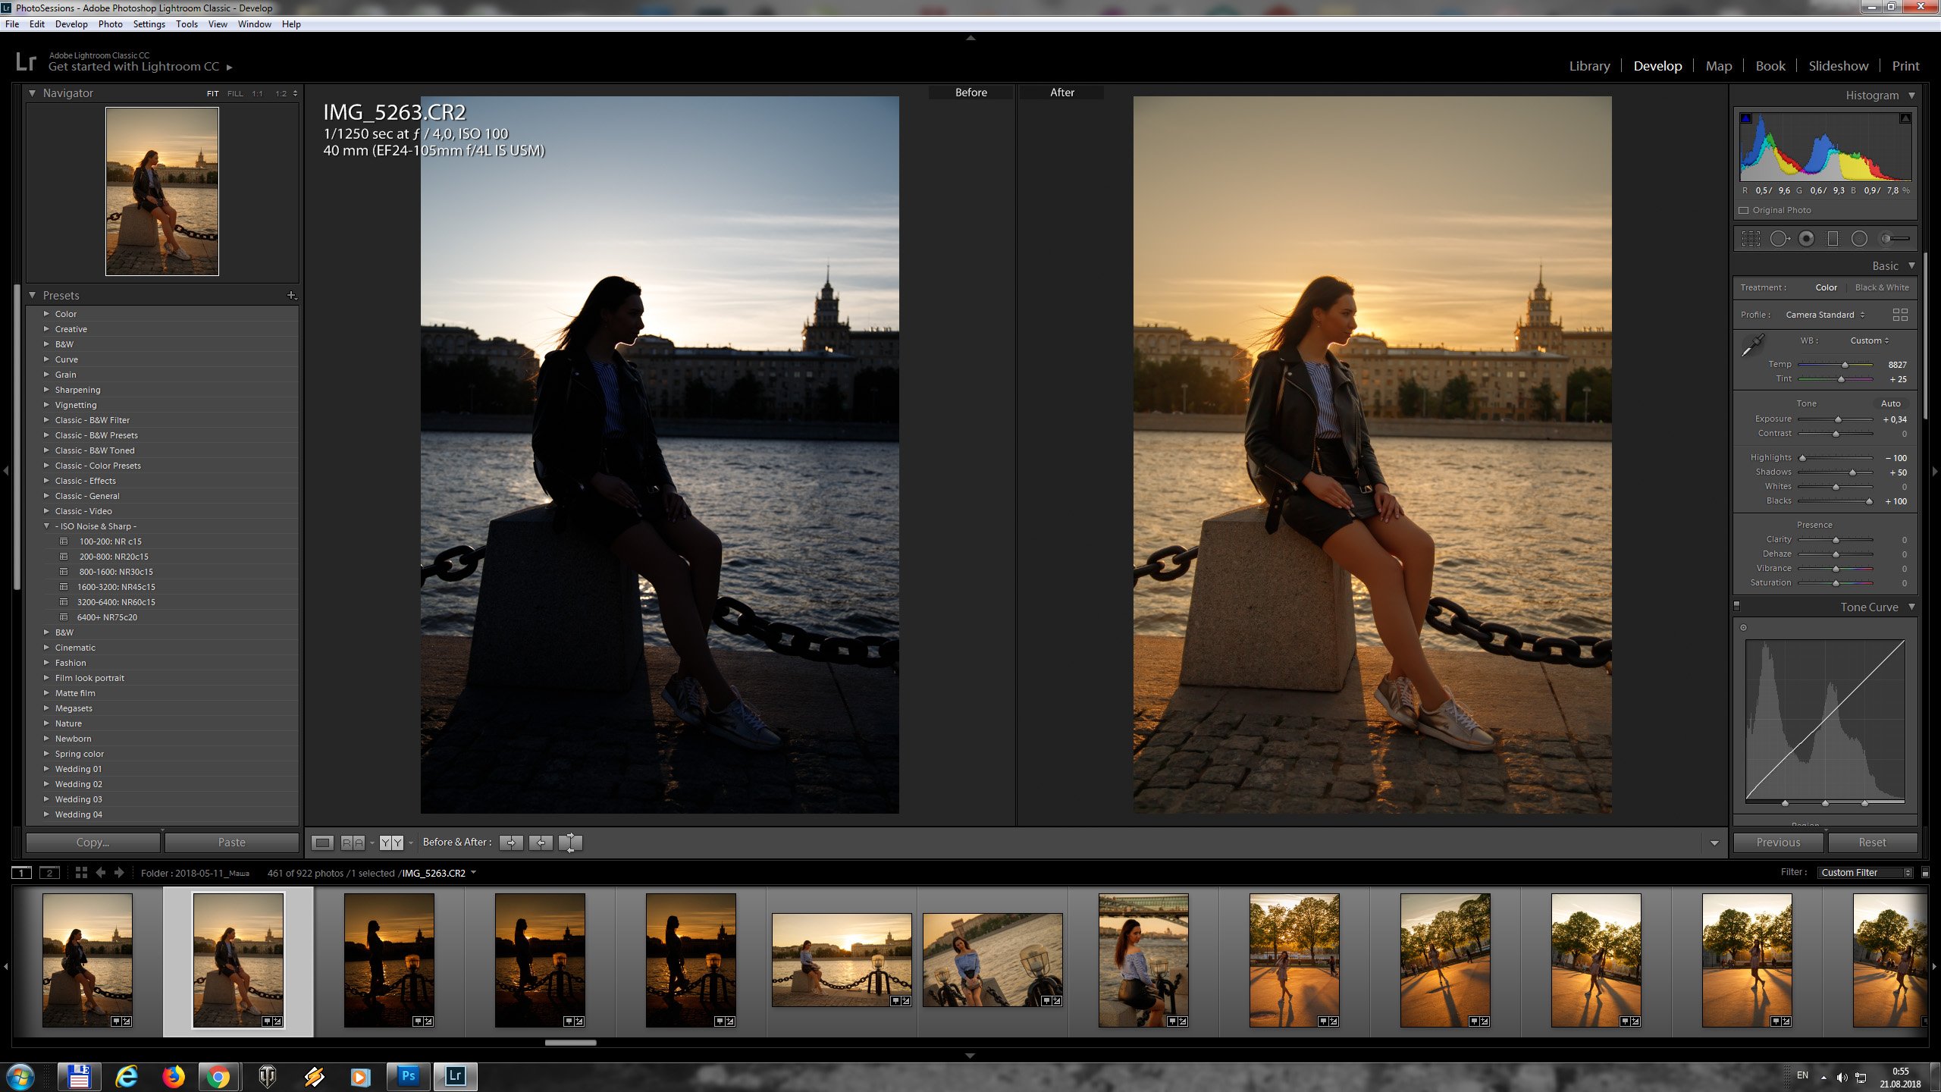Click the Crop tool icon in toolbar
The image size is (1941, 1092).
[1749, 239]
